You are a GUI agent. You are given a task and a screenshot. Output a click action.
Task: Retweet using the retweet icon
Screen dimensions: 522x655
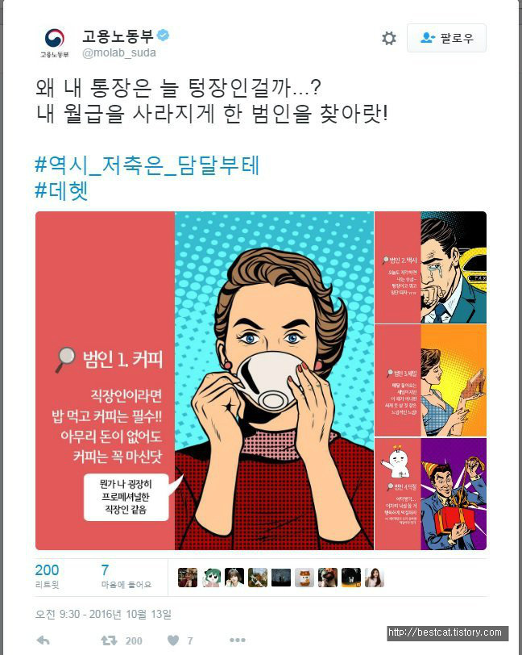click(109, 640)
